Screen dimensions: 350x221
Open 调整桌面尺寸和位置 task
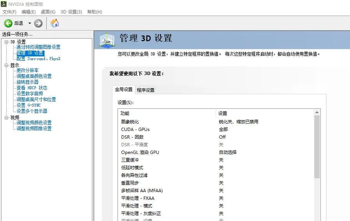pos(36,99)
